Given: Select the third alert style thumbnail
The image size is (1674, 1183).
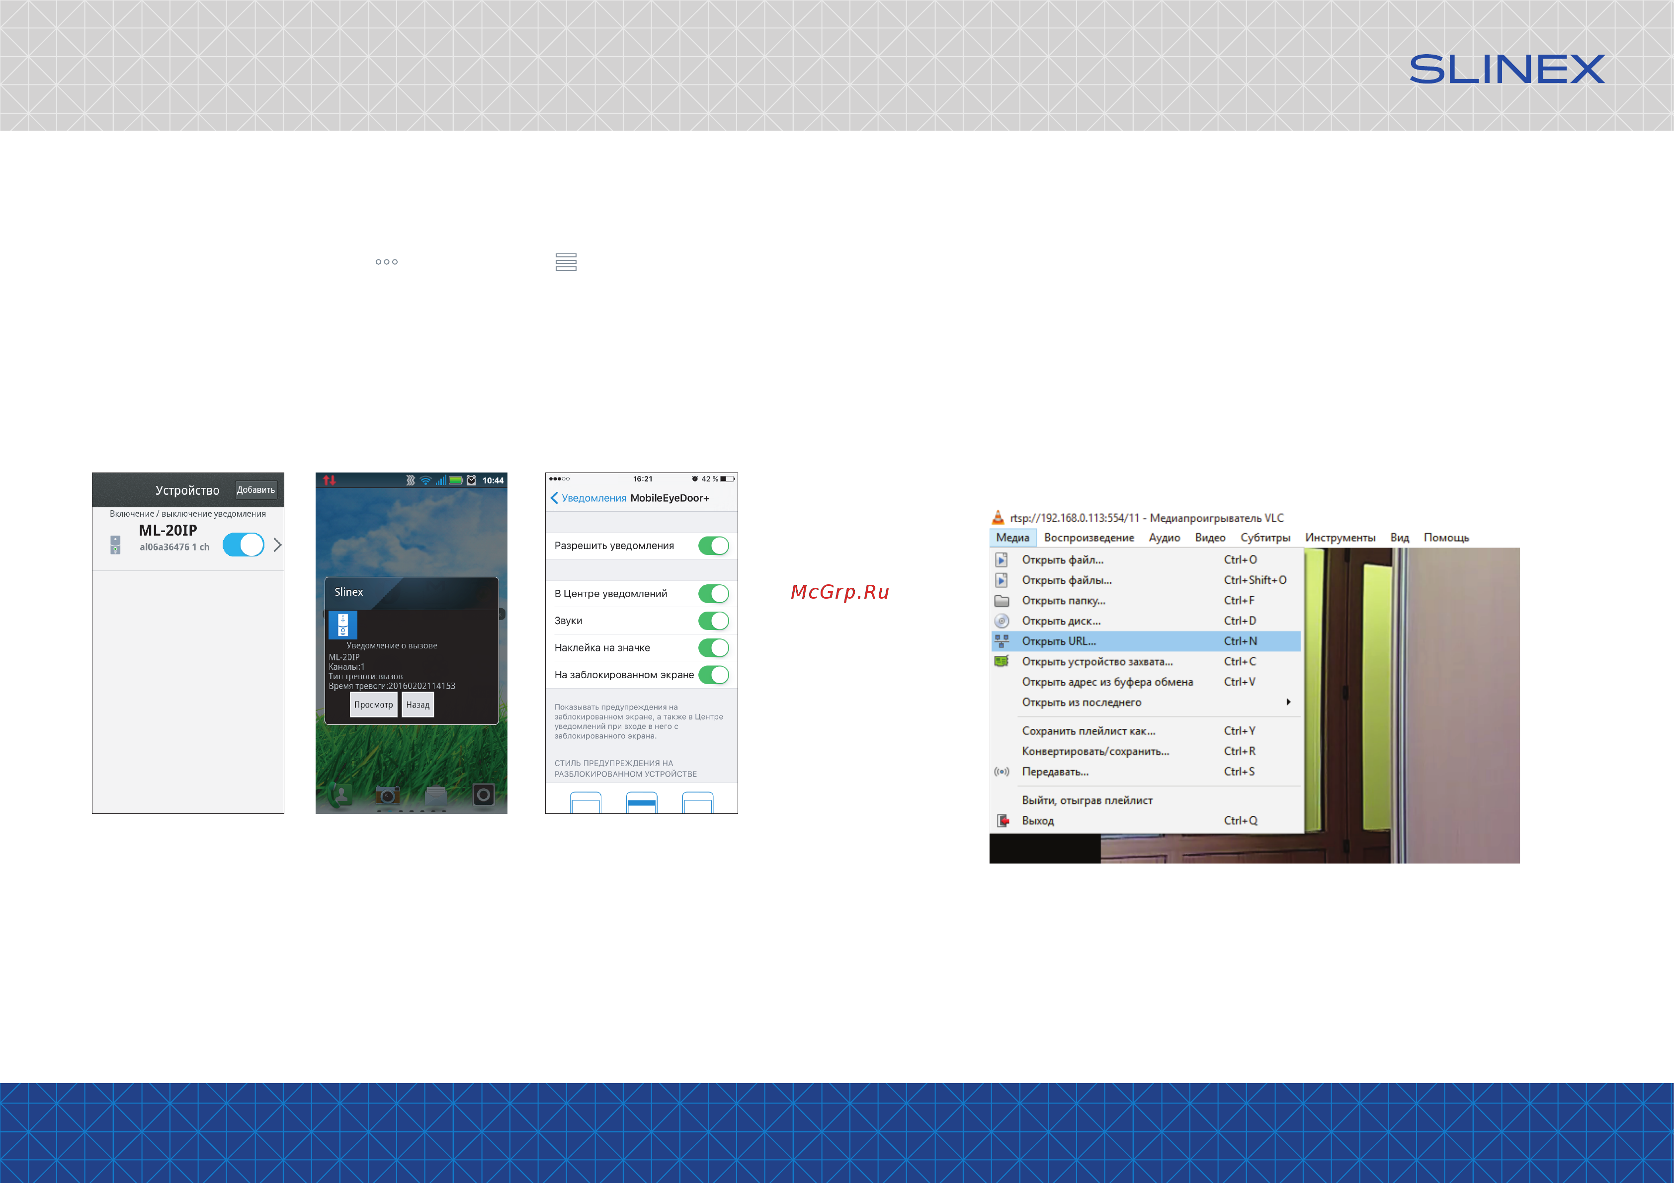Looking at the screenshot, I should [698, 802].
